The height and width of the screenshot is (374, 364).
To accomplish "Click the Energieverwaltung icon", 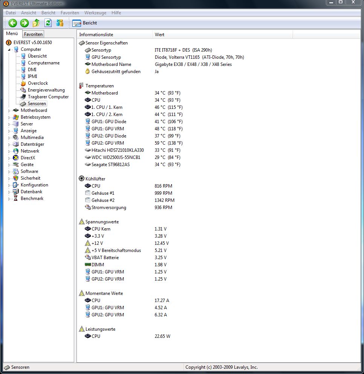I will 23,90.
